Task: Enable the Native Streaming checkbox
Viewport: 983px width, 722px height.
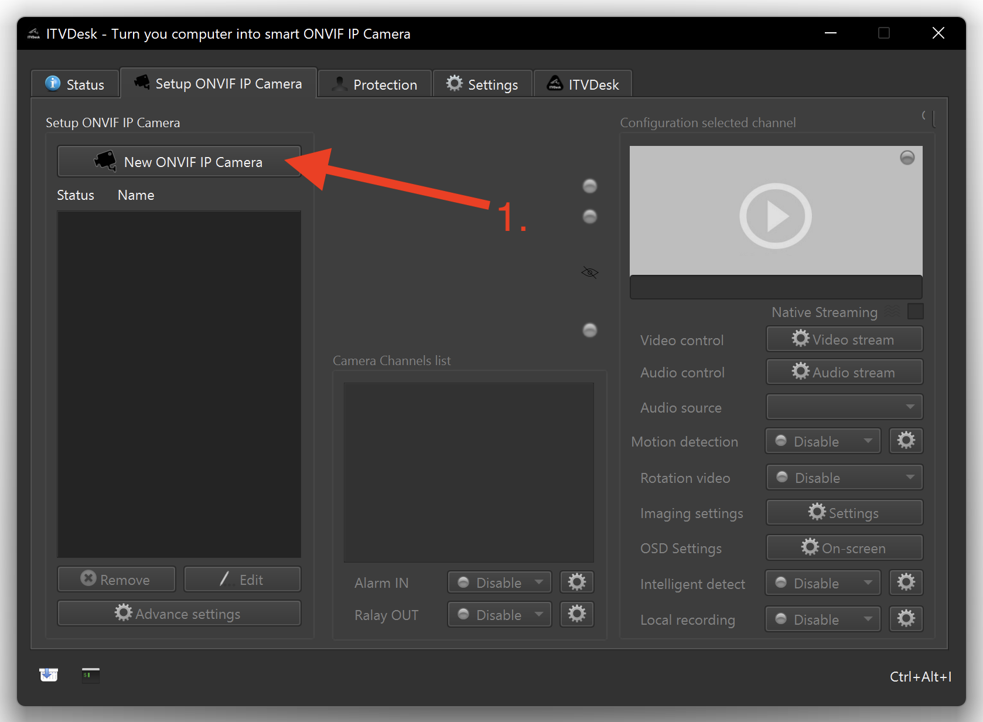Action: point(915,311)
